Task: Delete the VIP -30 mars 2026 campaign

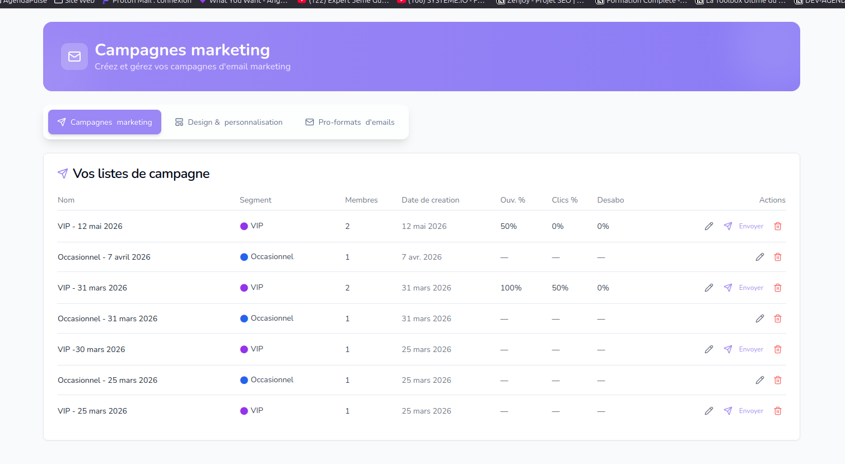Action: pos(778,349)
